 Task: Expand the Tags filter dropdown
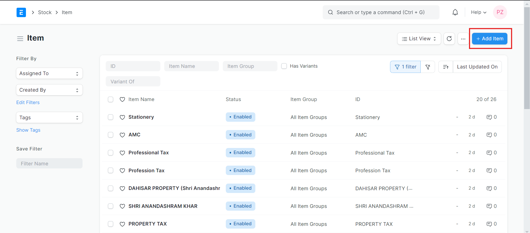(x=49, y=118)
